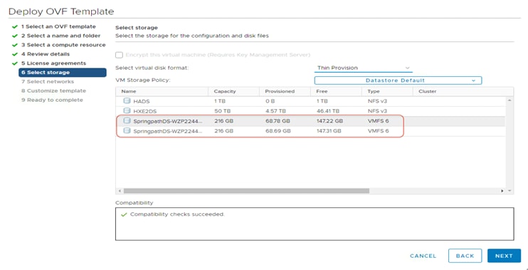Screen dimensions: 528x270
Task: Open the virtual disk format dropdown
Action: click(x=364, y=68)
